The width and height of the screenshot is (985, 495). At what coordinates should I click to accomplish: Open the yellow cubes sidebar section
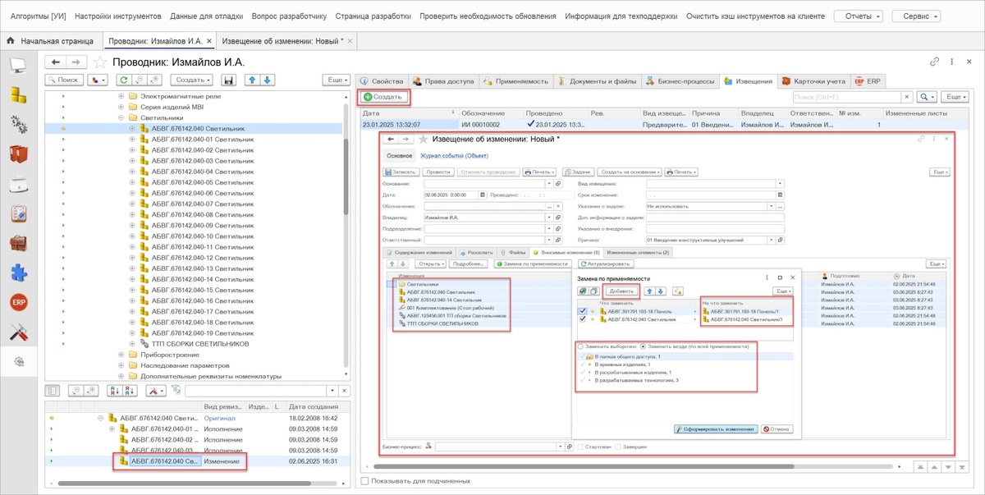coord(18,94)
